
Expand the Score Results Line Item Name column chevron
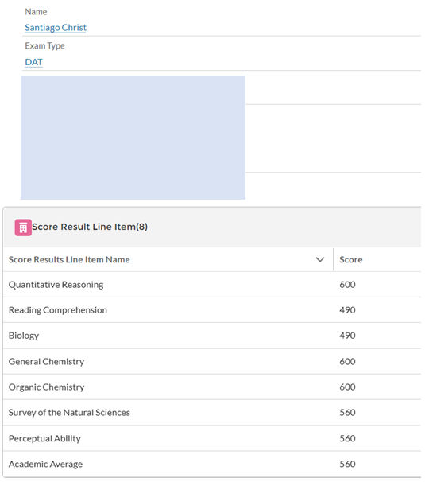click(x=320, y=260)
